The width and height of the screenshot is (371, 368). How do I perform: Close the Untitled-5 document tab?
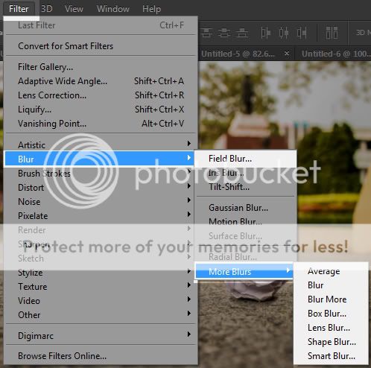[x=287, y=54]
